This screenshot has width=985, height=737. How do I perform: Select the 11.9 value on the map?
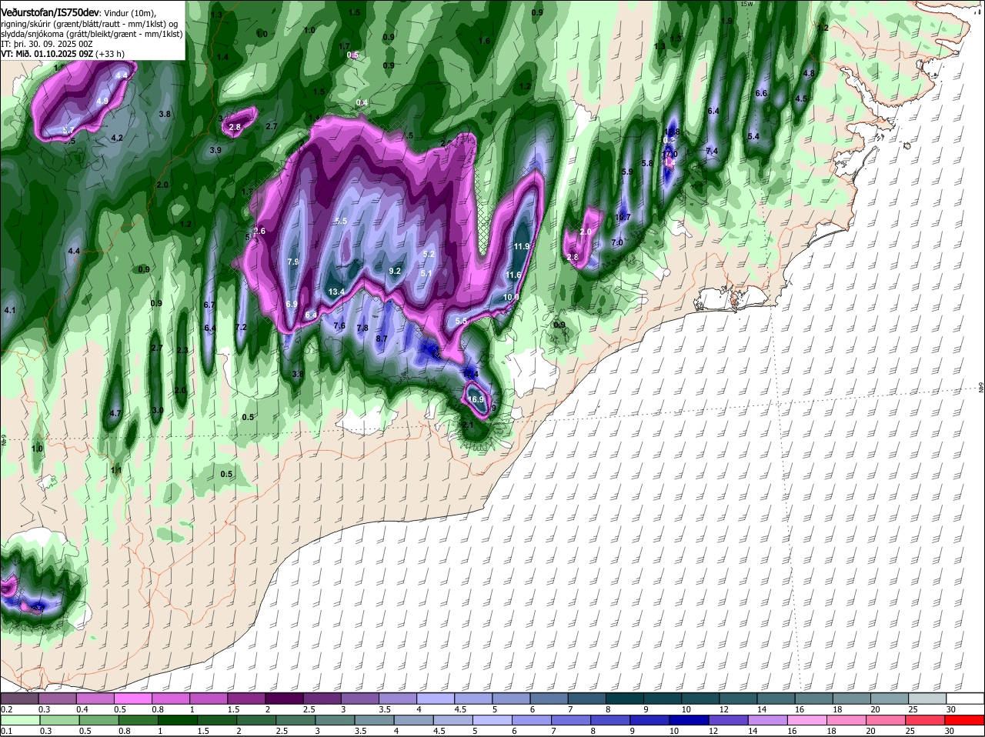[x=522, y=246]
